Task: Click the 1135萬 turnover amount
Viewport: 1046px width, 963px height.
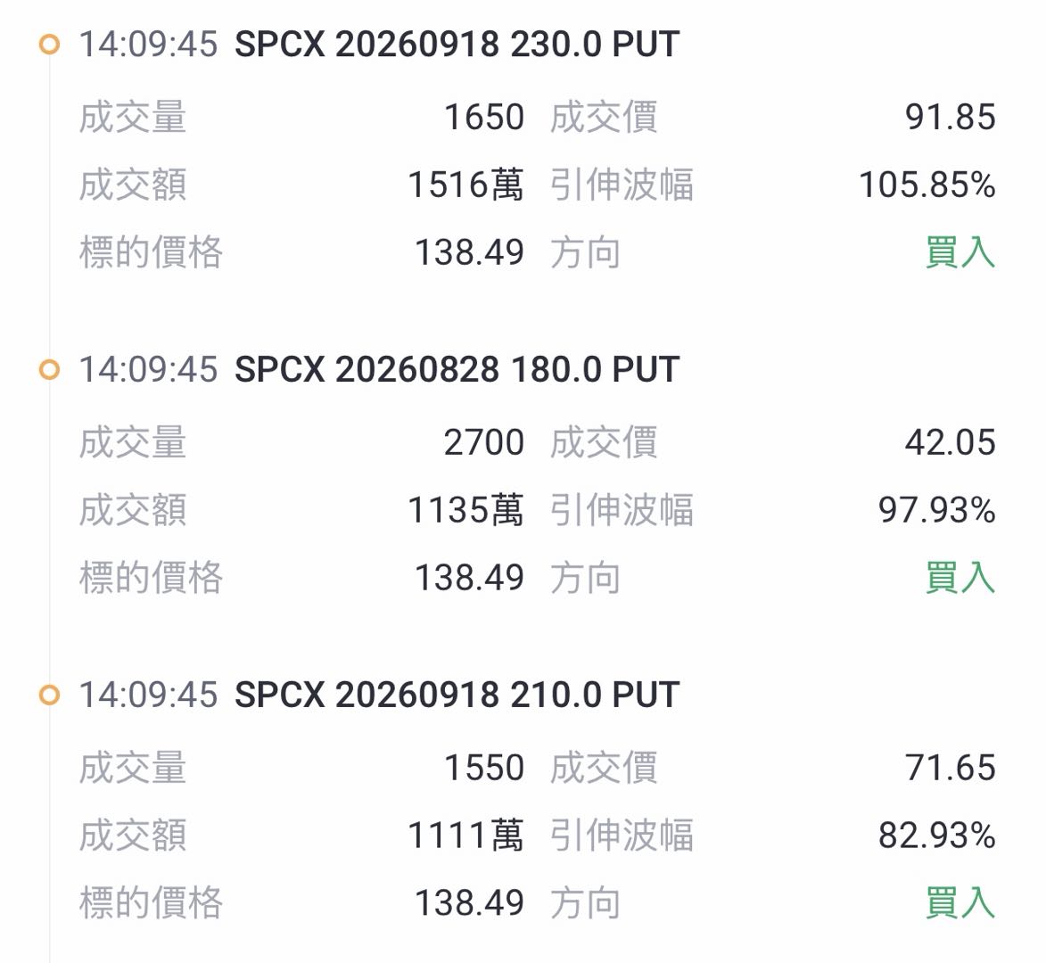Action: [x=465, y=510]
